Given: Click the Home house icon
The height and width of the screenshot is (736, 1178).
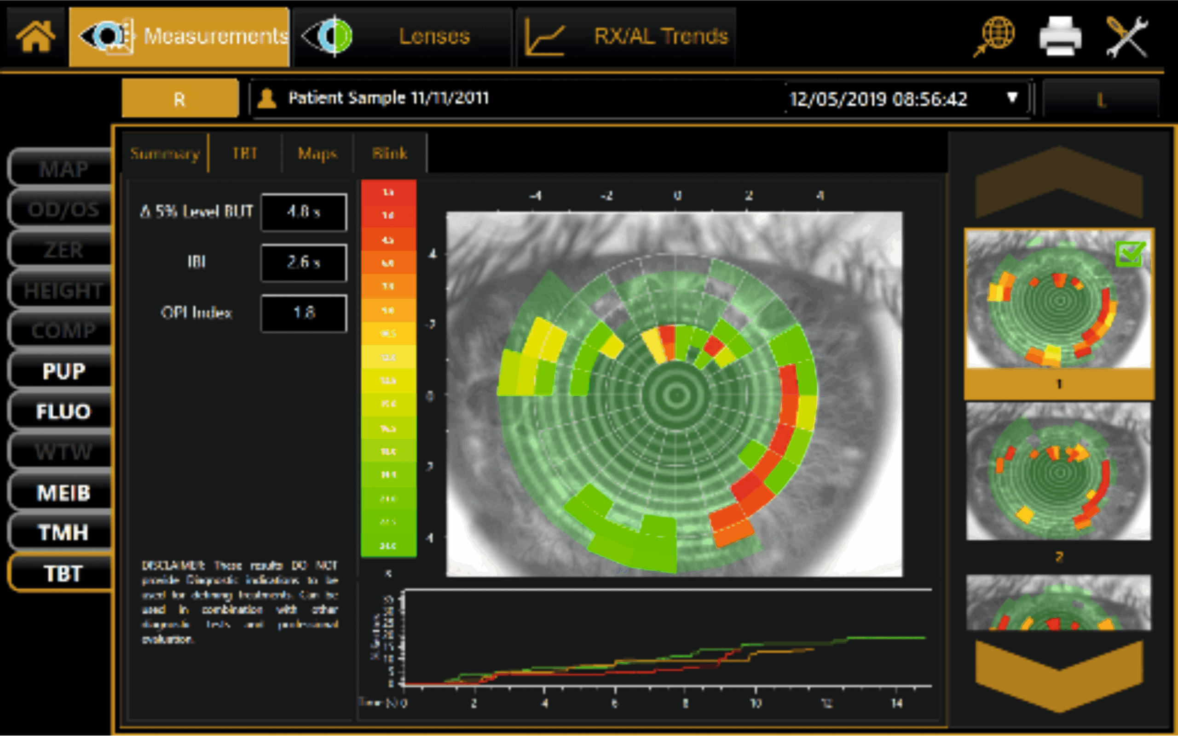Looking at the screenshot, I should (35, 36).
